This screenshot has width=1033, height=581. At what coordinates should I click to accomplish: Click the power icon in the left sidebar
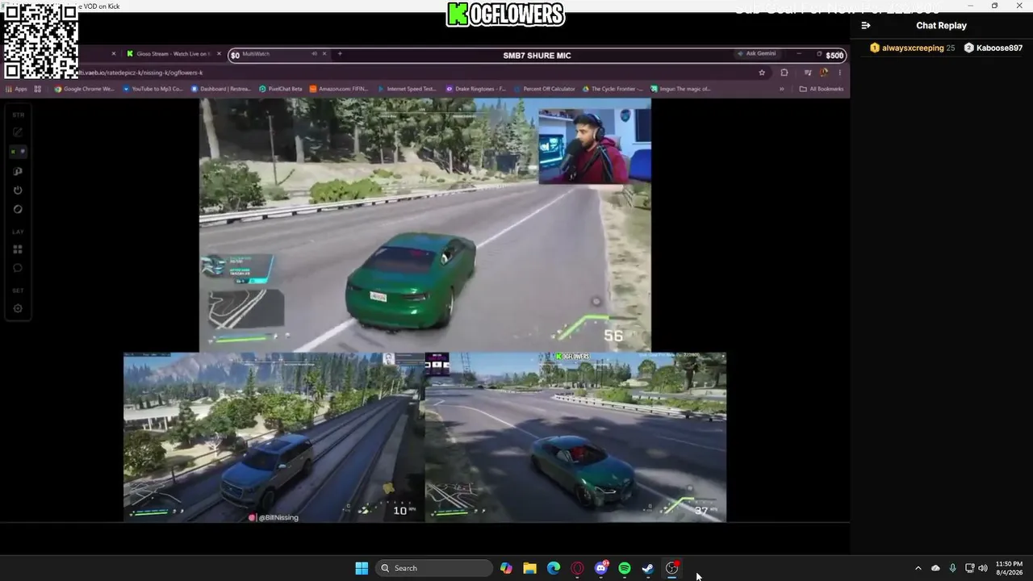pyautogui.click(x=18, y=190)
